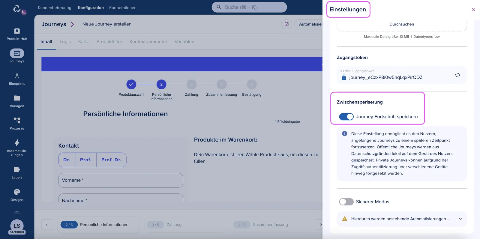Click the Zwischenspeicherung section heading

tap(360, 102)
